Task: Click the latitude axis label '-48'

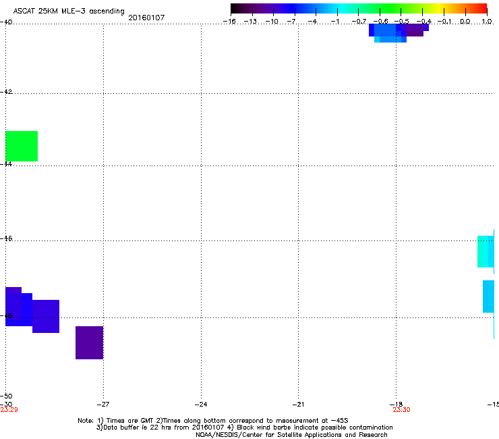Action: [6, 315]
